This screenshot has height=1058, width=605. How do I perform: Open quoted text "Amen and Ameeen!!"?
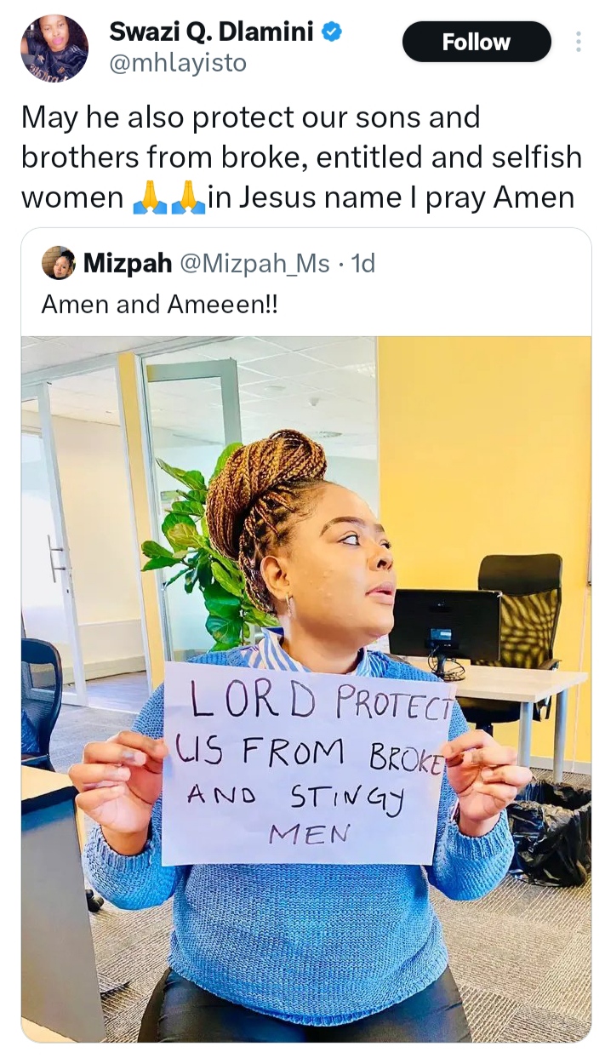159,304
